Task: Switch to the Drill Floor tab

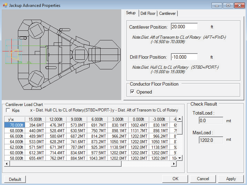Action: click(x=148, y=13)
